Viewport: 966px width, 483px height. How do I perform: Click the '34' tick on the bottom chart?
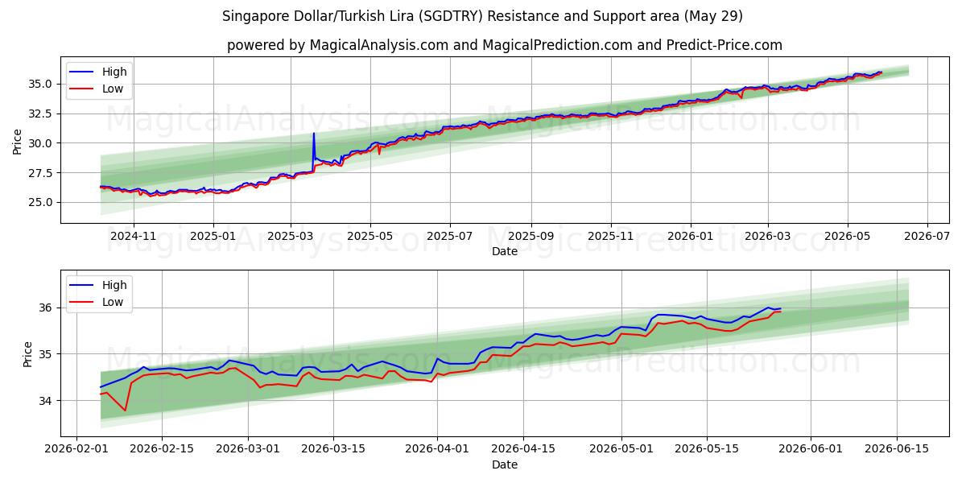(x=47, y=401)
